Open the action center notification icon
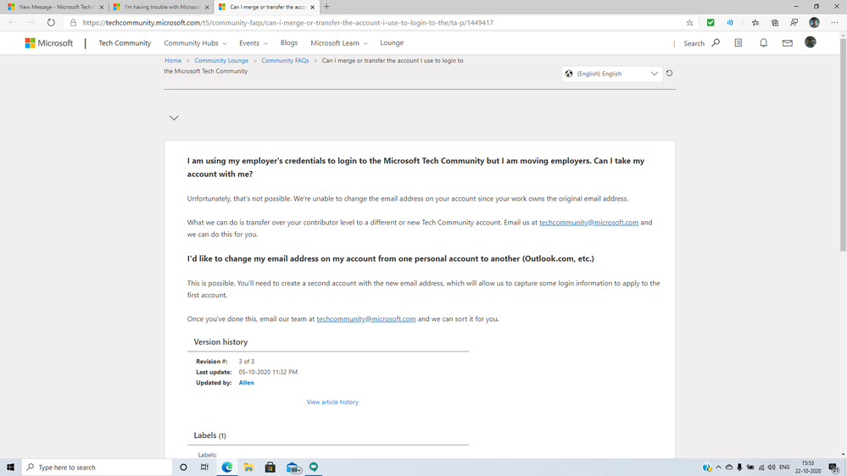The height and width of the screenshot is (476, 847). pos(834,468)
